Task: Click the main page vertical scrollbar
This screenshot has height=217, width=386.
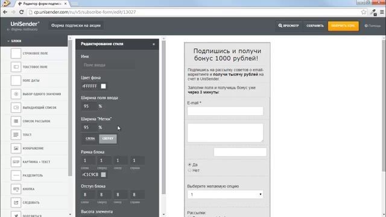Action: pyautogui.click(x=384, y=106)
